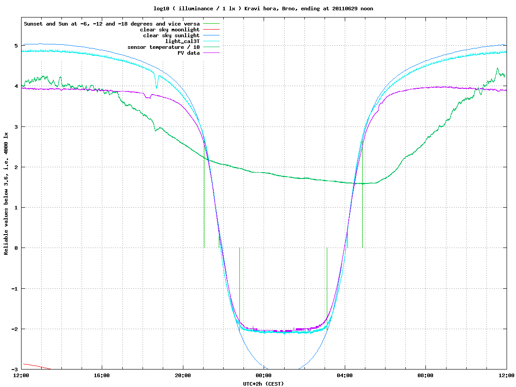
Task: Click x-axis tick label 20:00
Action: click(182, 375)
